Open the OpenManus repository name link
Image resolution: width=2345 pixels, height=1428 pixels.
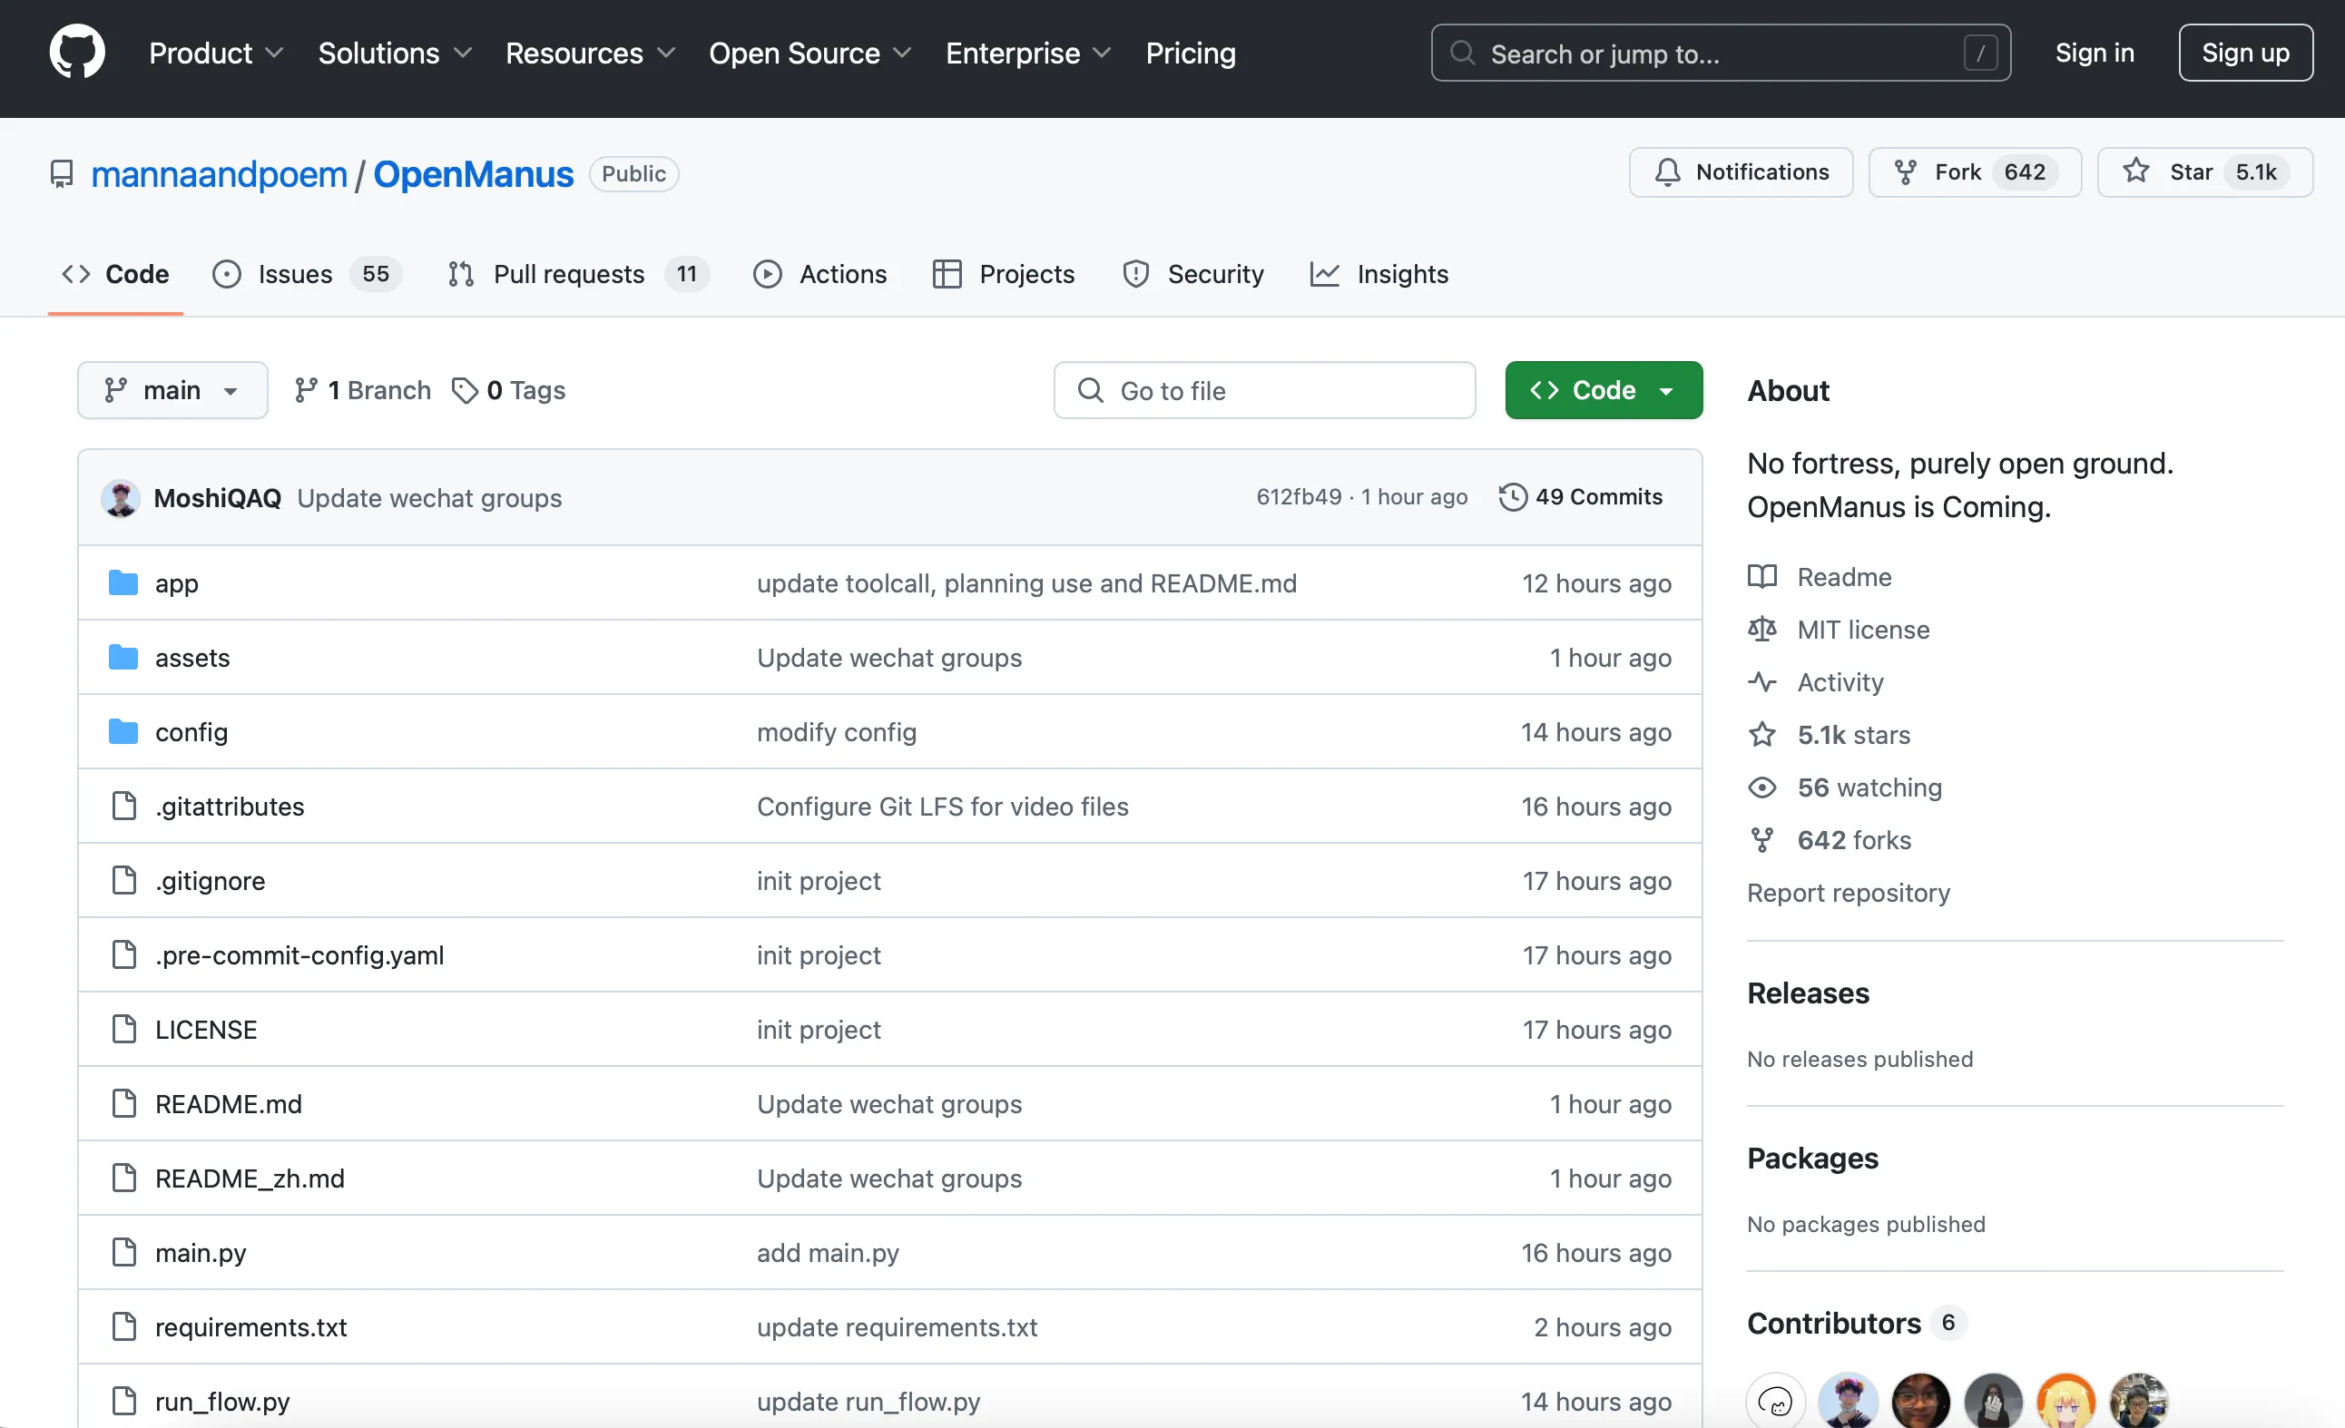tap(473, 174)
